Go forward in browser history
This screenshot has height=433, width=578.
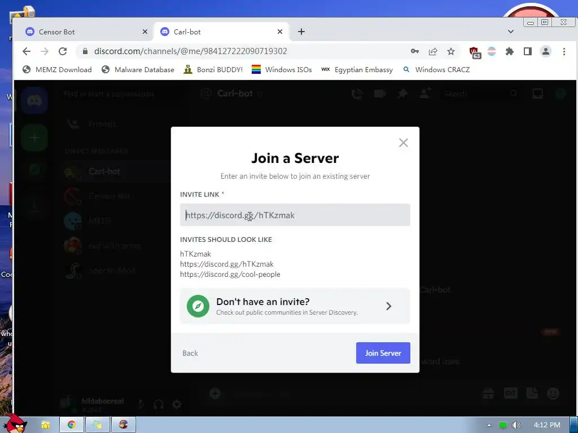[45, 51]
